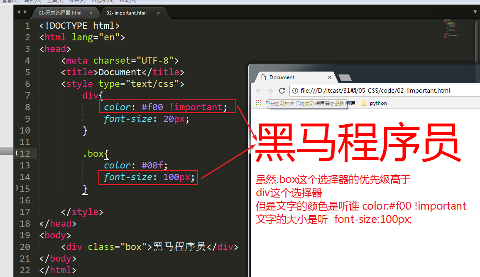This screenshot has width=480, height=277.
Task: Switch to the 01-兄弟选择器.html tab
Action: (x=60, y=13)
